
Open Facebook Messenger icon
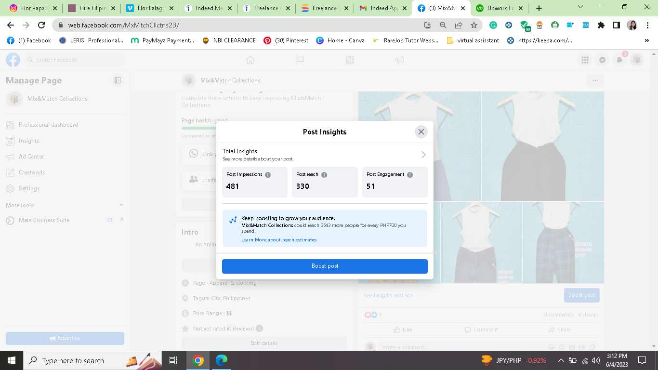(602, 60)
